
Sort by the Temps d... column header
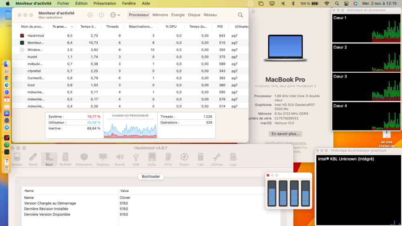click(88, 26)
